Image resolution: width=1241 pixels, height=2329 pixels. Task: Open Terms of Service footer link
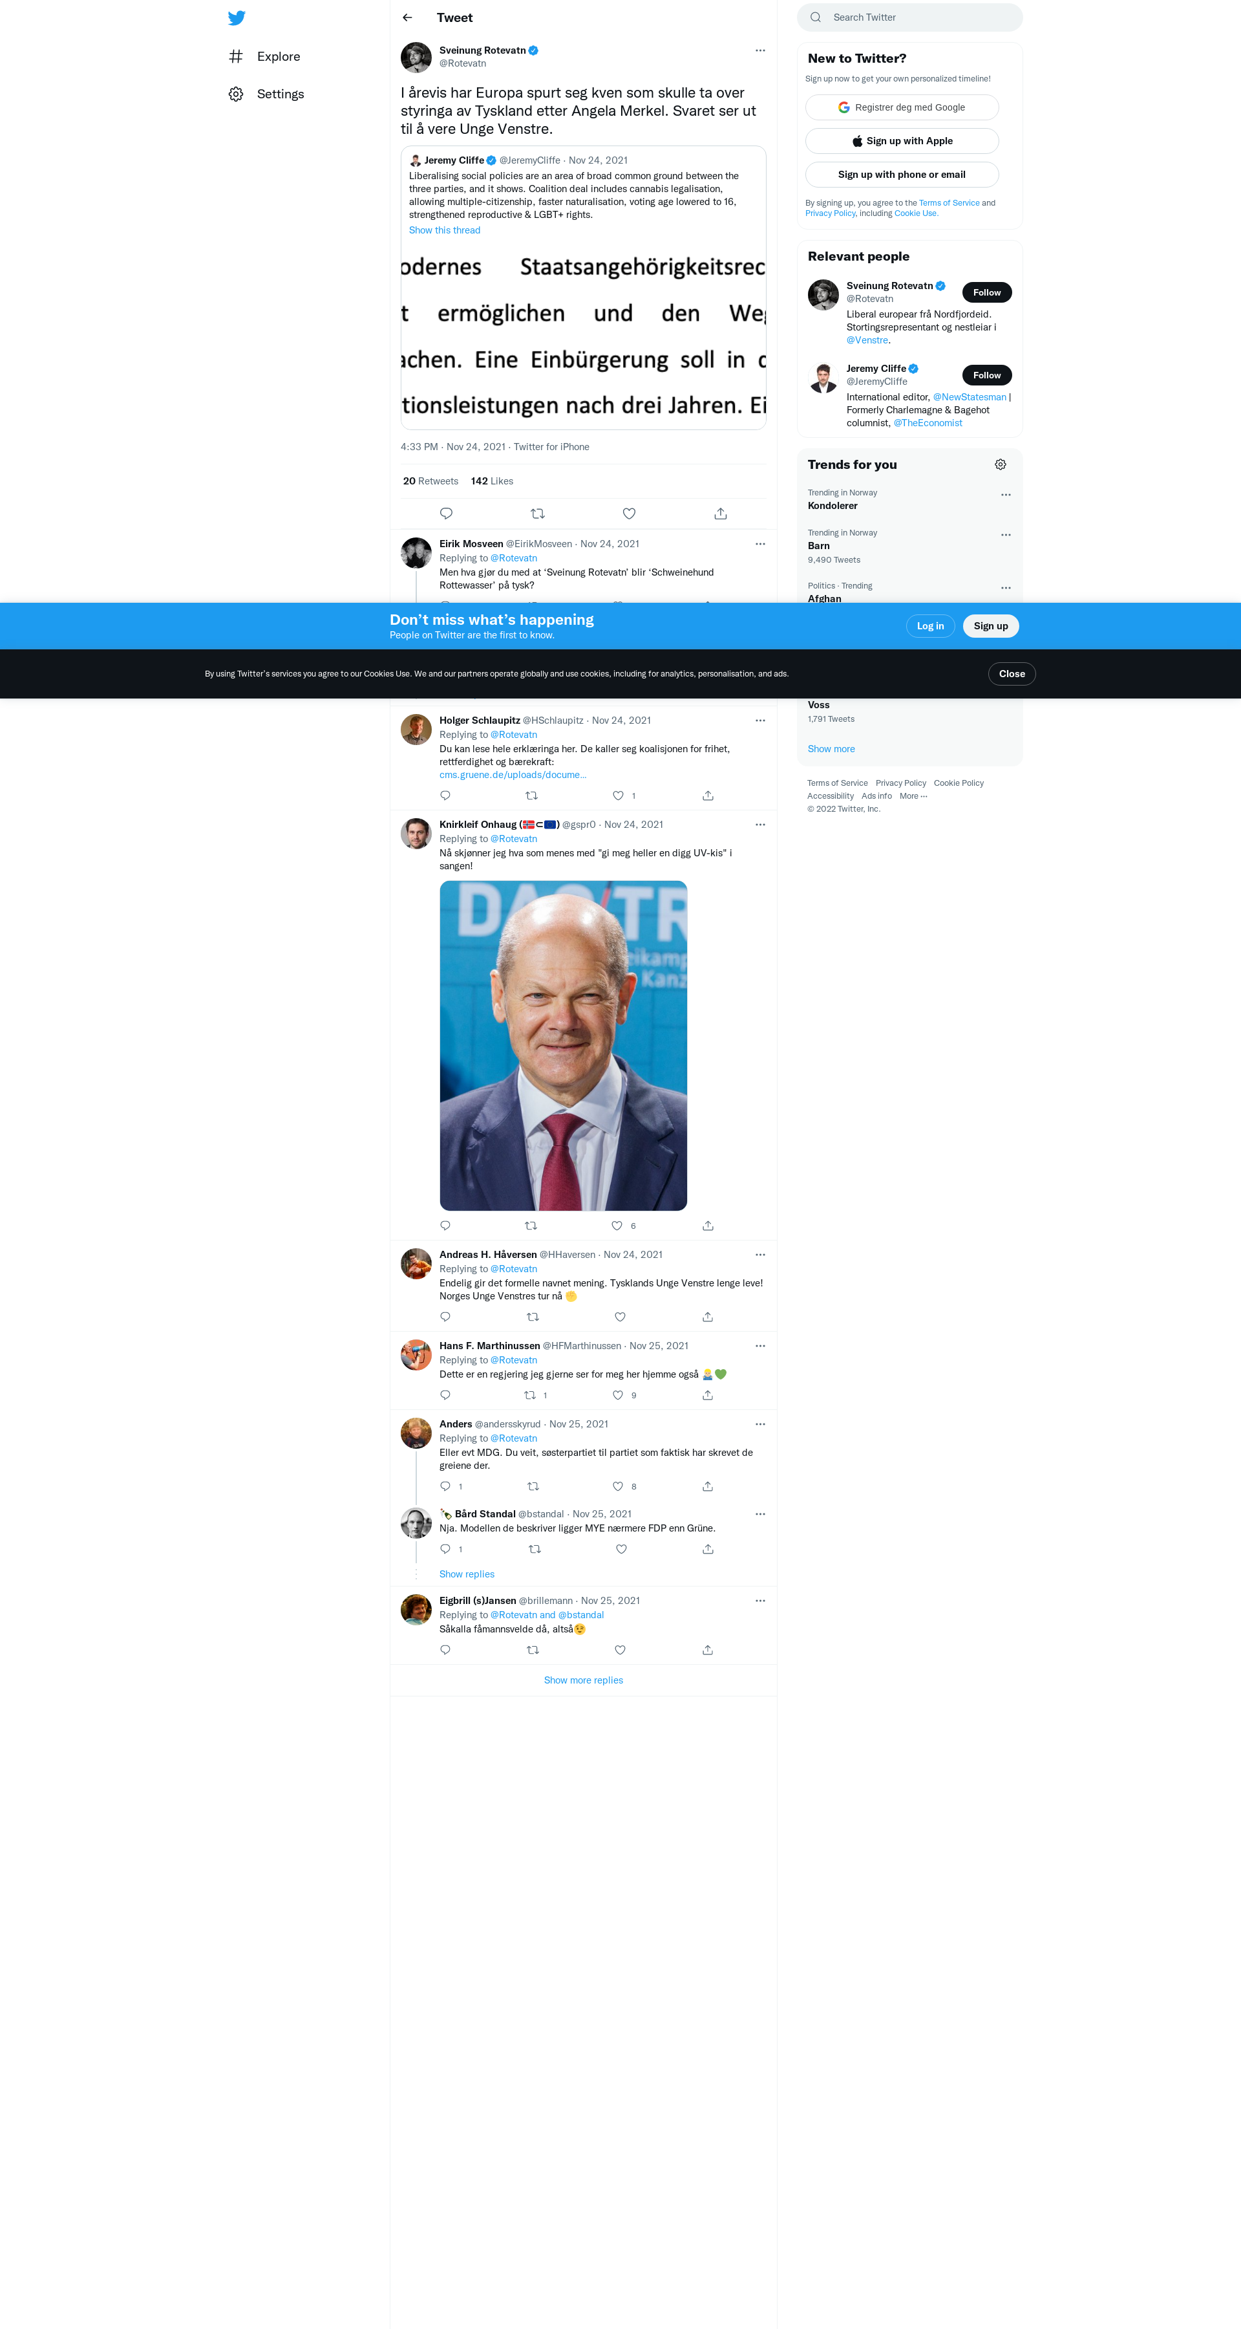click(837, 783)
